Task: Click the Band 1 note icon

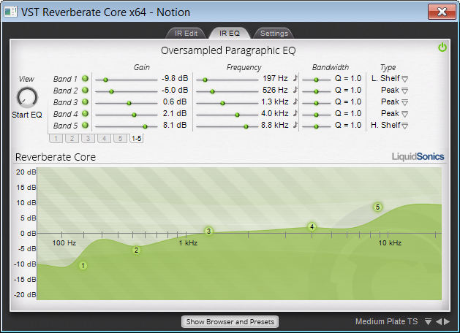Action: coord(295,78)
